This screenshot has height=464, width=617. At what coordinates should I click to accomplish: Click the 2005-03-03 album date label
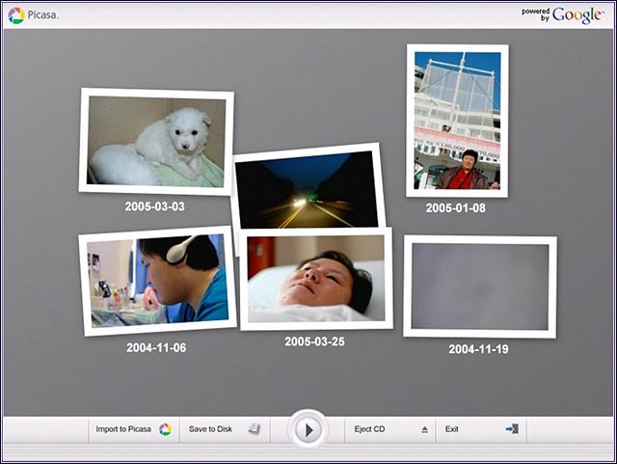pyautogui.click(x=154, y=206)
